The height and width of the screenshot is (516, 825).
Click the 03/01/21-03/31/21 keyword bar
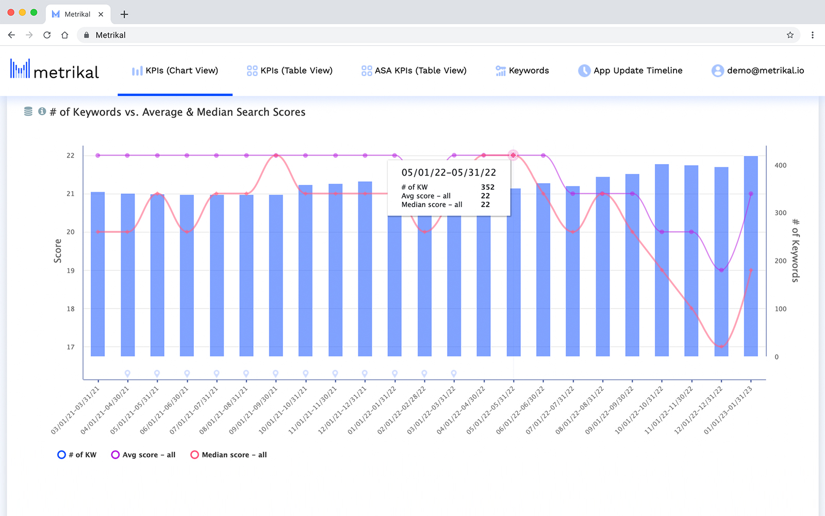[98, 274]
